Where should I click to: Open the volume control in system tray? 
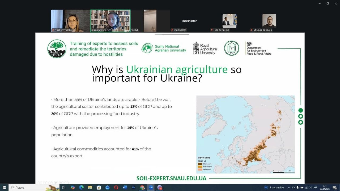pos(310,188)
